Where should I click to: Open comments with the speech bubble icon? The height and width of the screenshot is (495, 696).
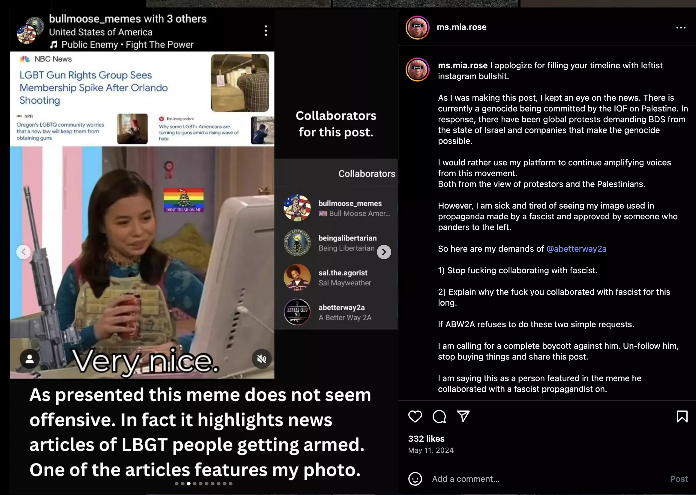pyautogui.click(x=439, y=416)
